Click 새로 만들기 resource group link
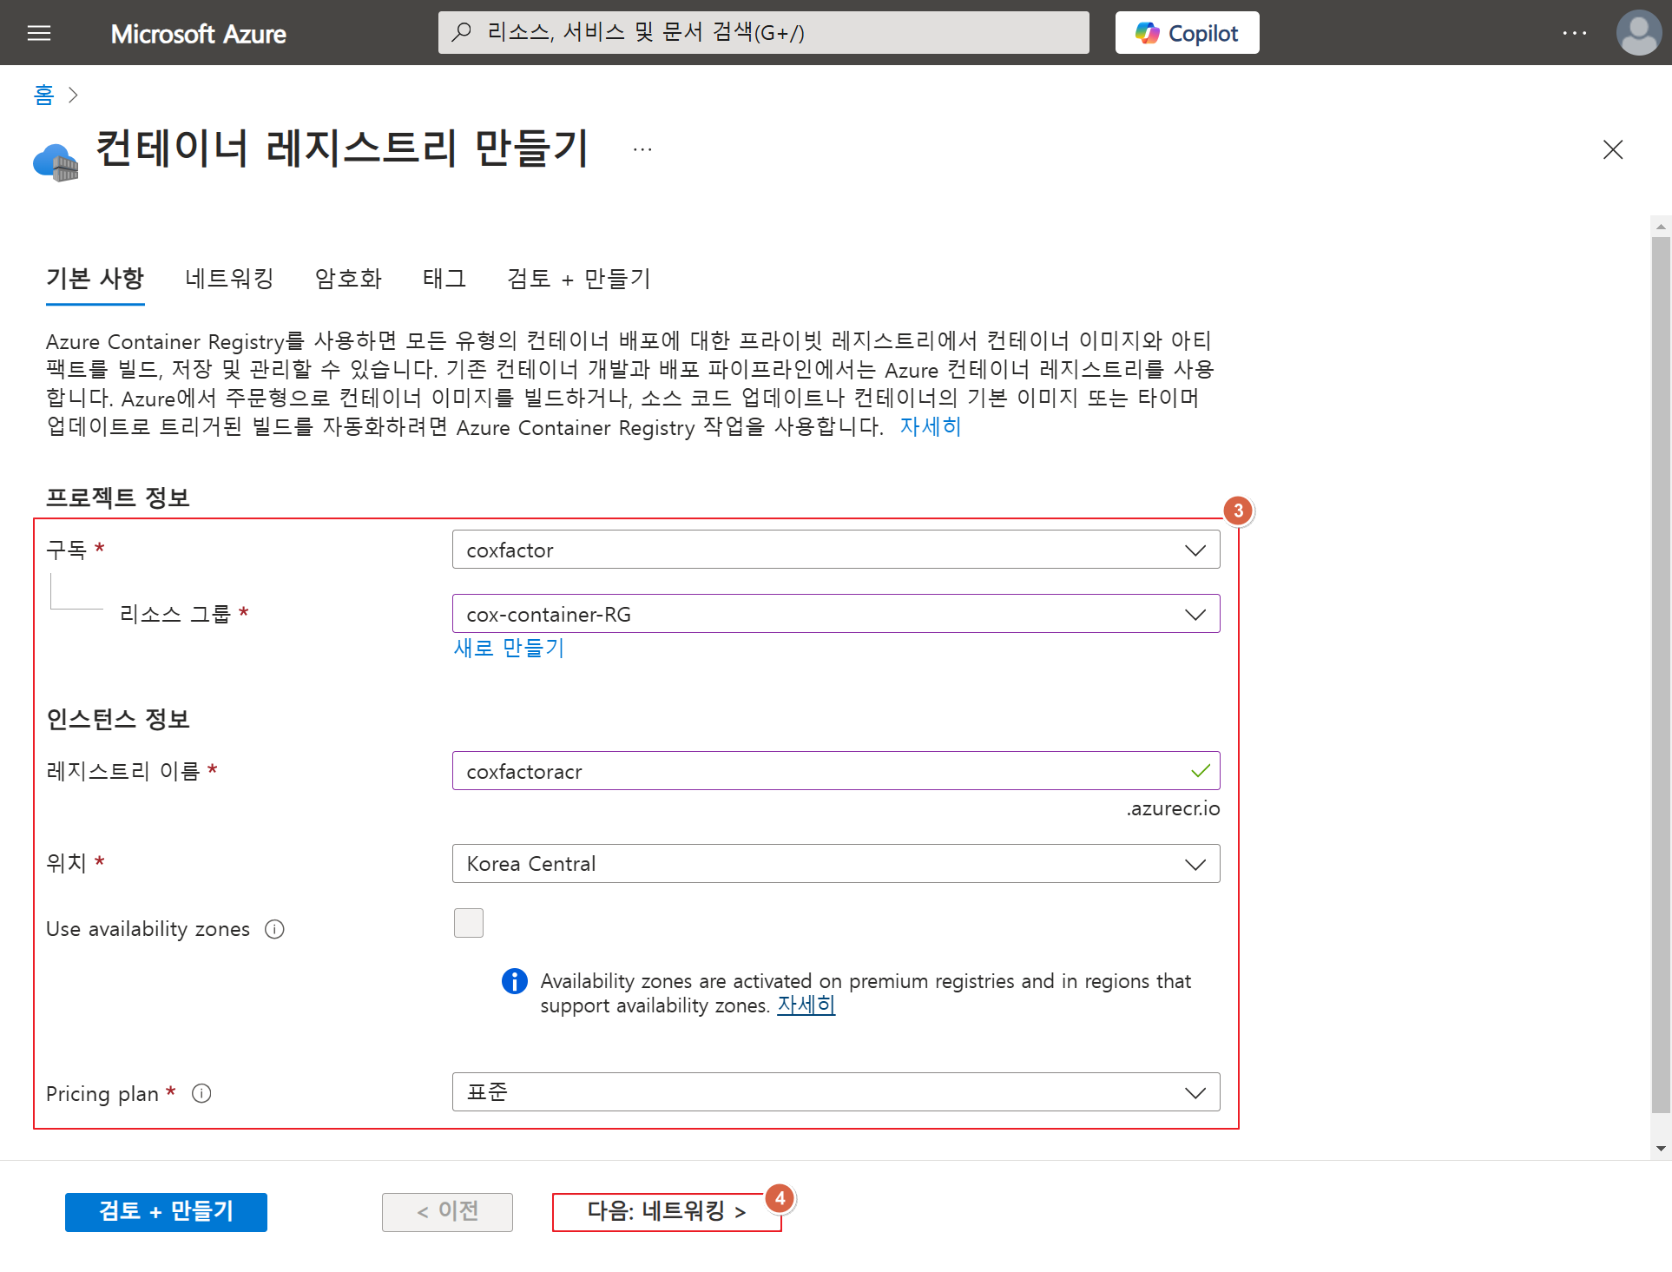The image size is (1672, 1272). tap(509, 648)
